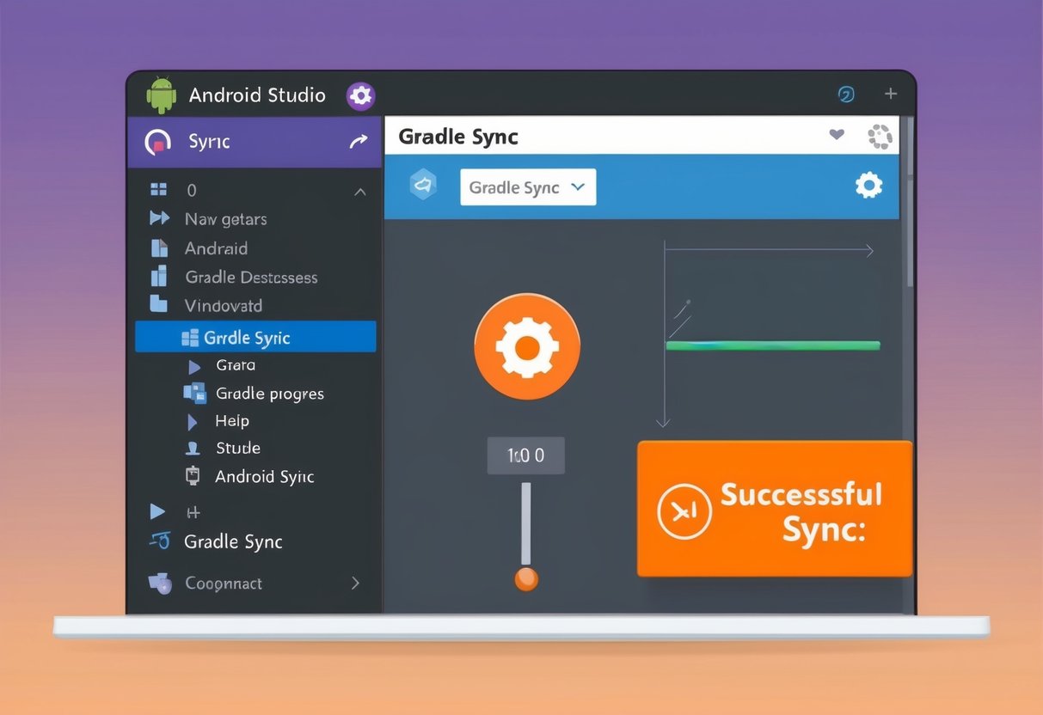Click the Grara label in the tree

click(236, 365)
